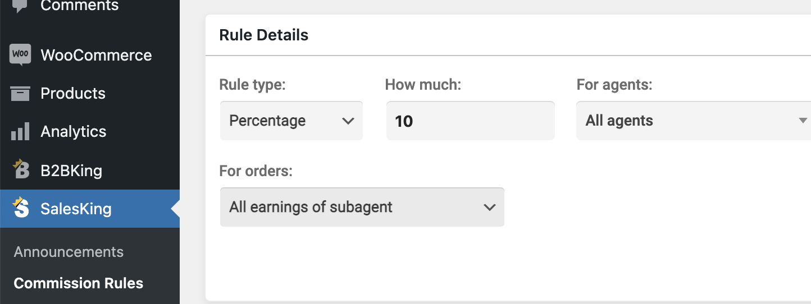The image size is (811, 304).
Task: Open the Announcements submenu link
Action: pyautogui.click(x=69, y=252)
